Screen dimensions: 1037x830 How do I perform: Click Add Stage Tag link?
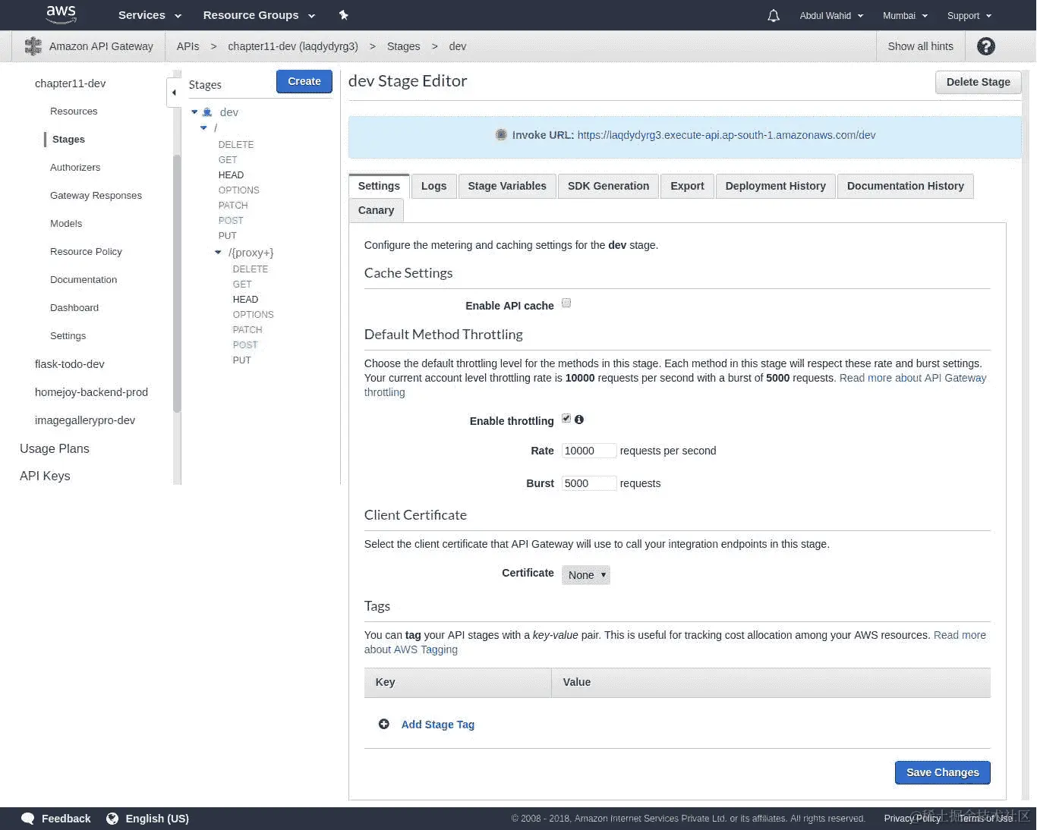click(437, 725)
